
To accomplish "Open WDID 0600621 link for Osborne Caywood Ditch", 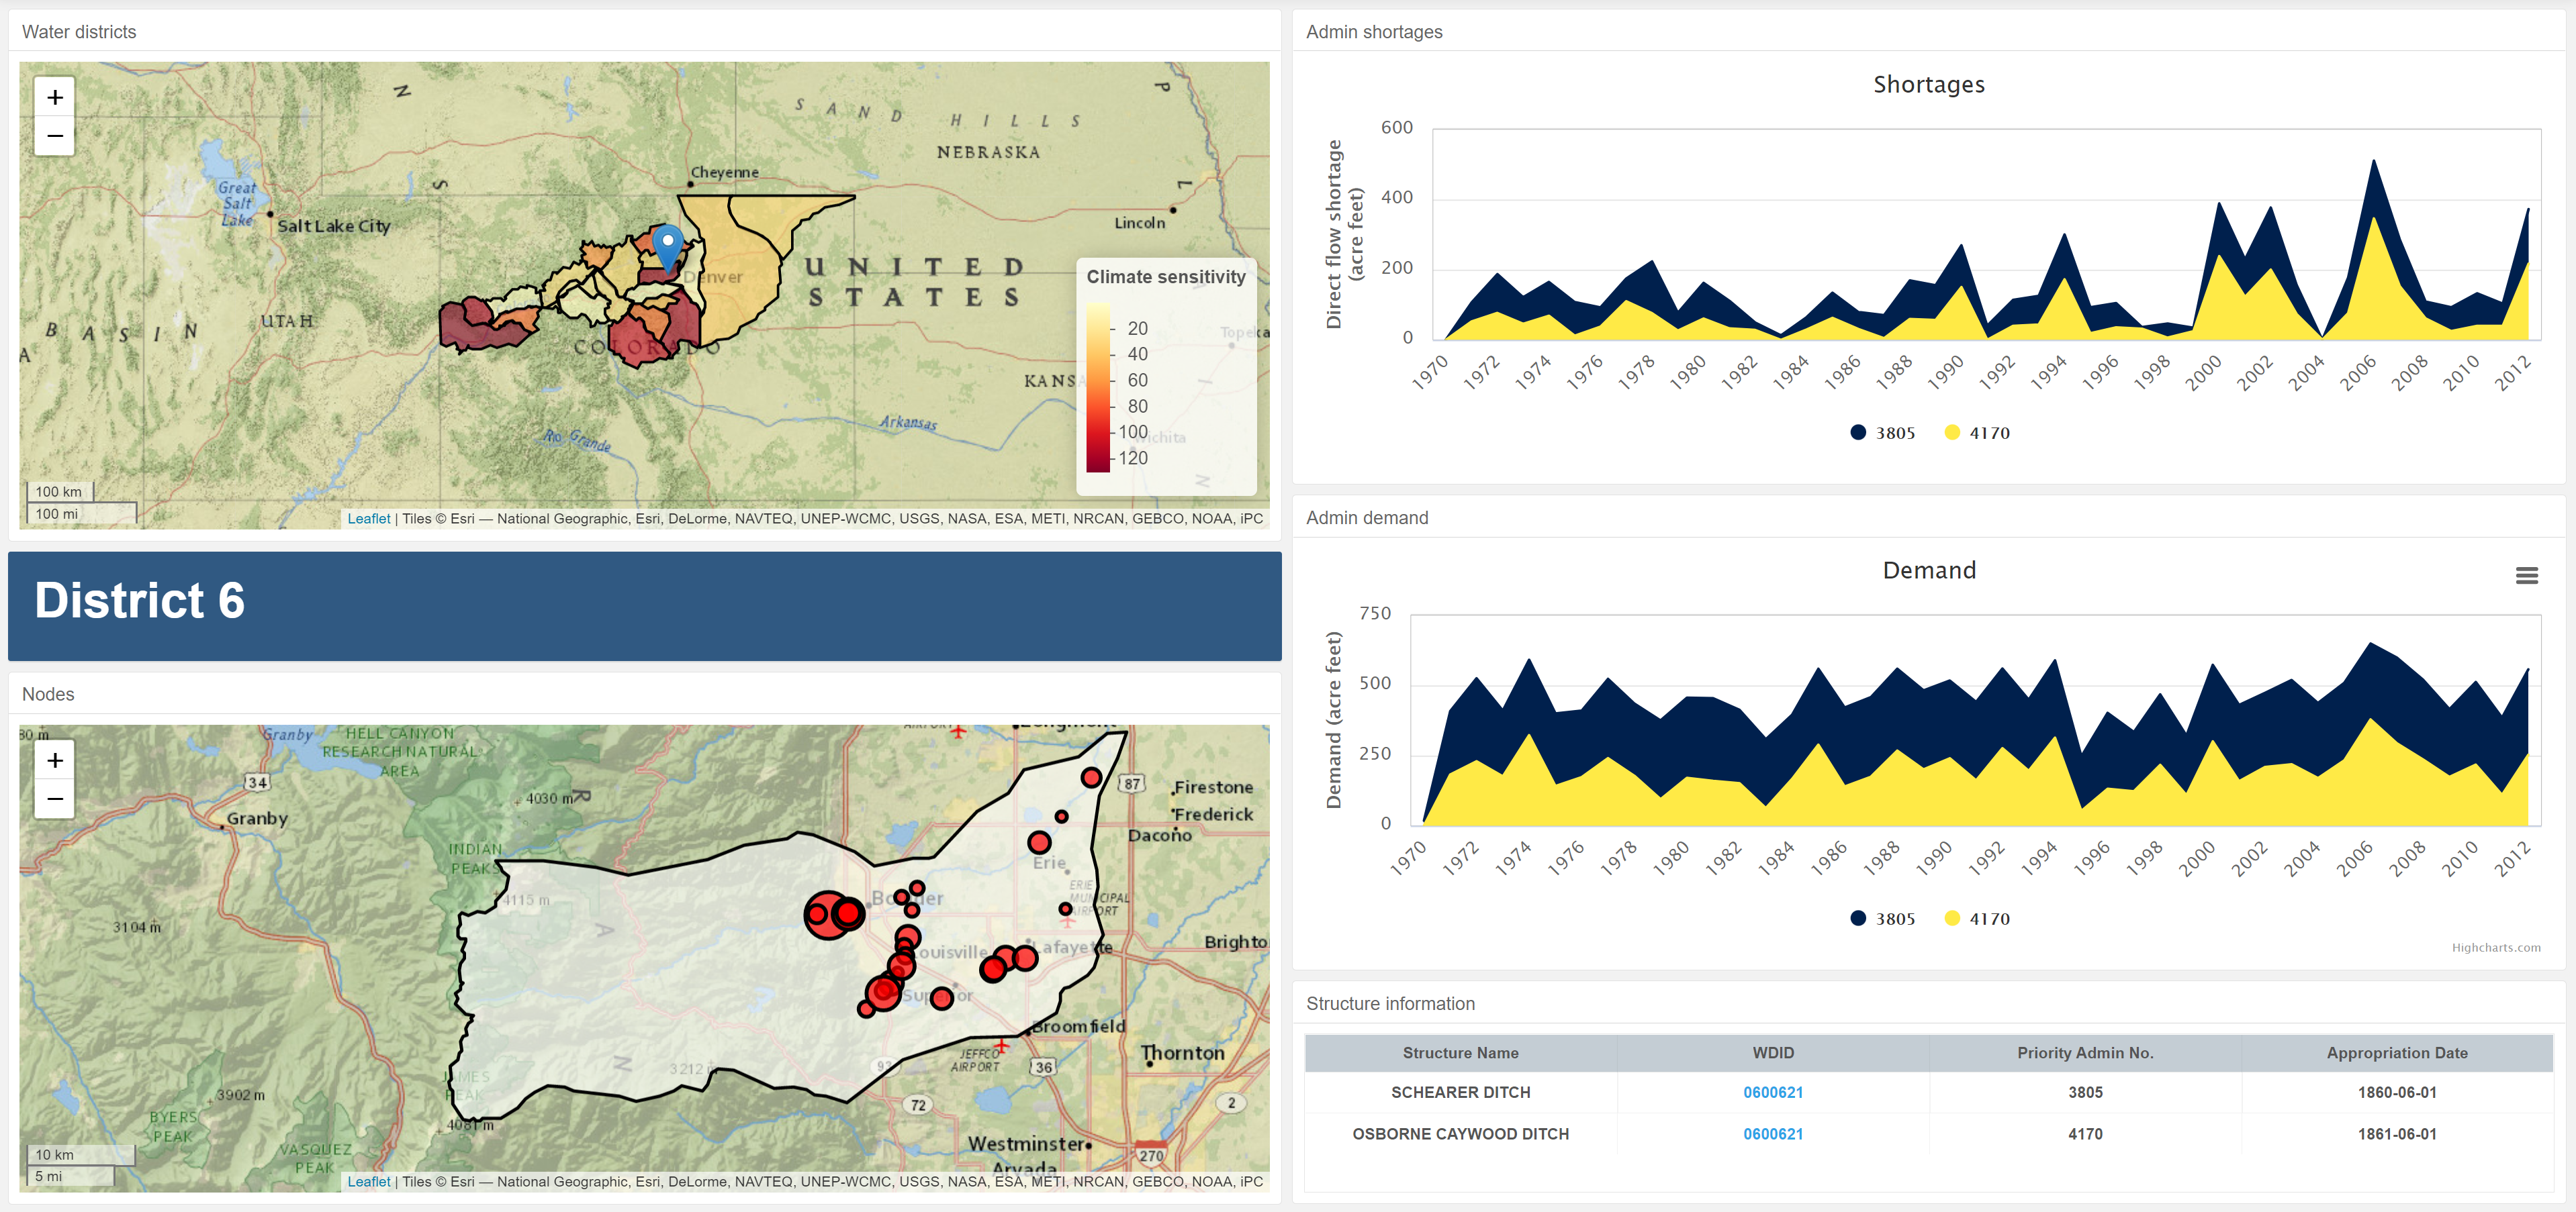I will [1773, 1134].
